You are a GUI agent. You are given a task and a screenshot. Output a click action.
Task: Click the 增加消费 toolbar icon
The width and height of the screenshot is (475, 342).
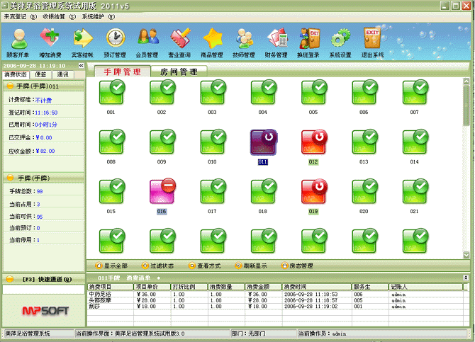pos(50,40)
